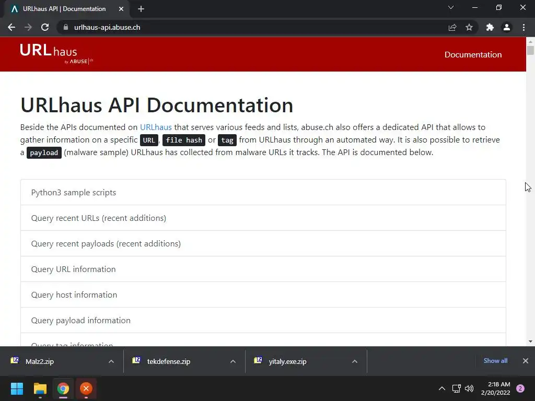The height and width of the screenshot is (401, 535).
Task: Follow the URLhaus hyperlink in the paragraph
Action: tap(156, 127)
